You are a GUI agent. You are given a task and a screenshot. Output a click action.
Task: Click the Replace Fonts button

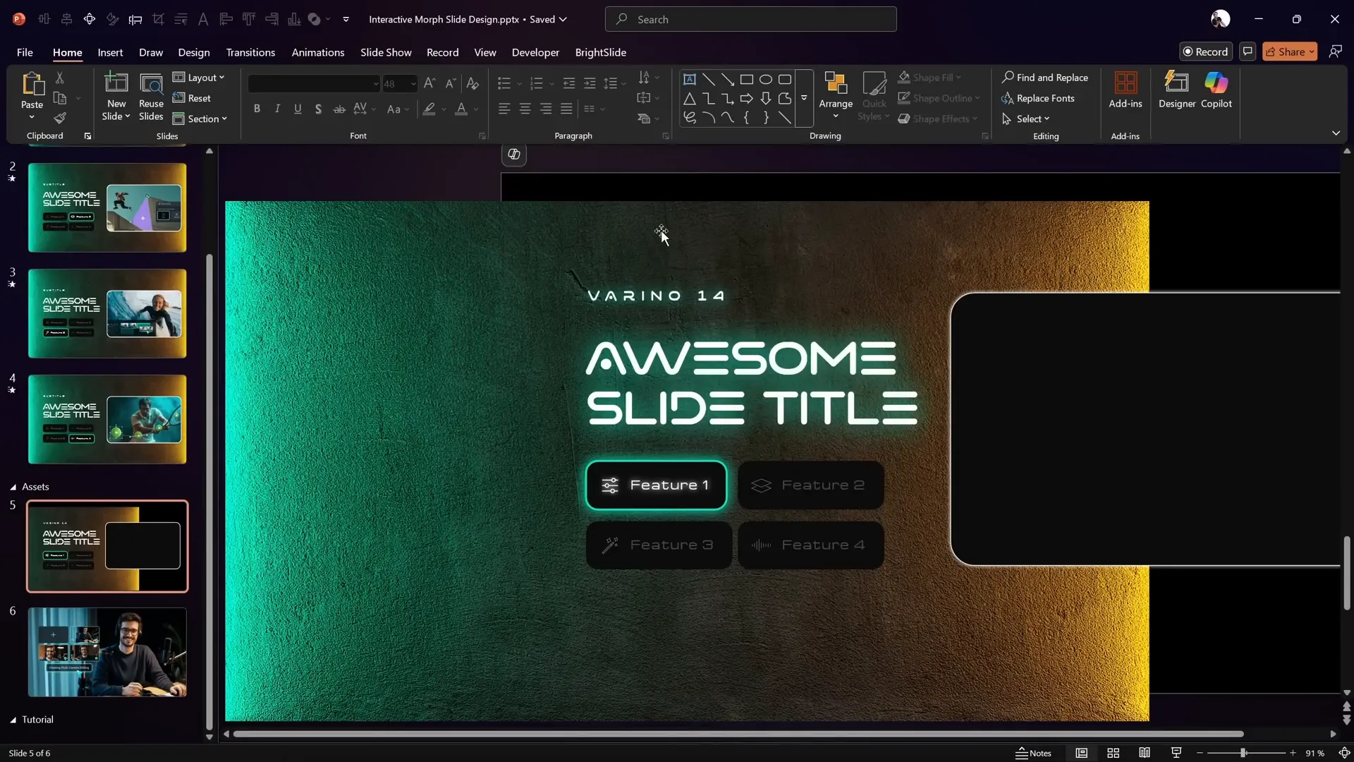coord(1038,98)
